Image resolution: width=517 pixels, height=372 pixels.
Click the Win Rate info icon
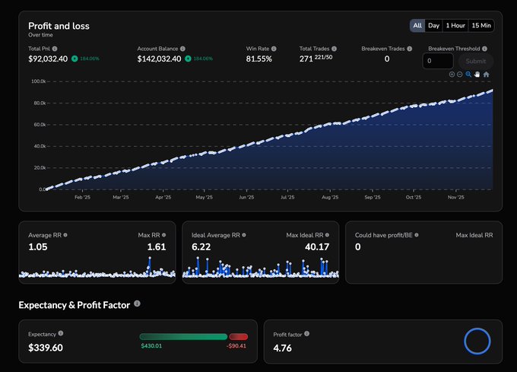pos(274,49)
